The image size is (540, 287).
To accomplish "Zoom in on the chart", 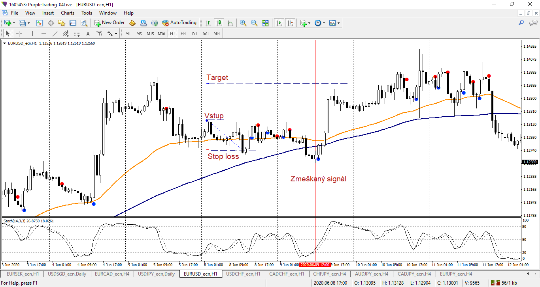I will point(243,23).
